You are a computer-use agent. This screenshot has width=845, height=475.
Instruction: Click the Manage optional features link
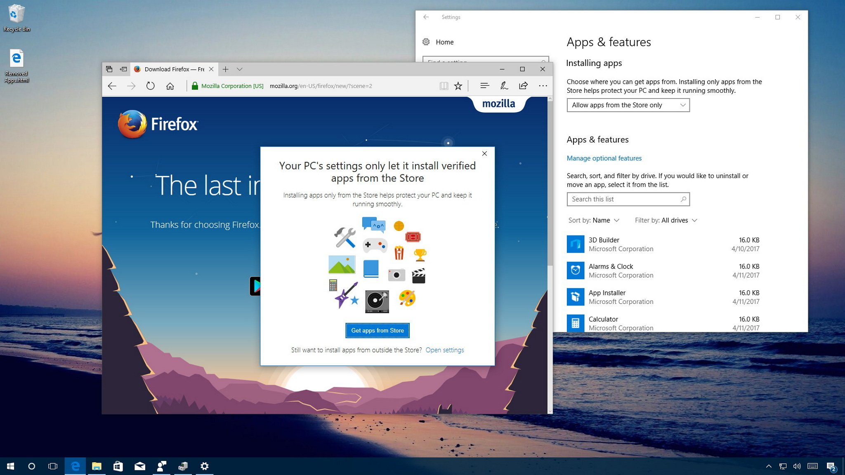[604, 158]
